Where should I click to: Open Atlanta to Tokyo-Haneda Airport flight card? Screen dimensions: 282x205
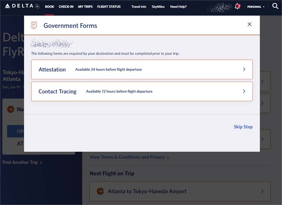(180, 191)
